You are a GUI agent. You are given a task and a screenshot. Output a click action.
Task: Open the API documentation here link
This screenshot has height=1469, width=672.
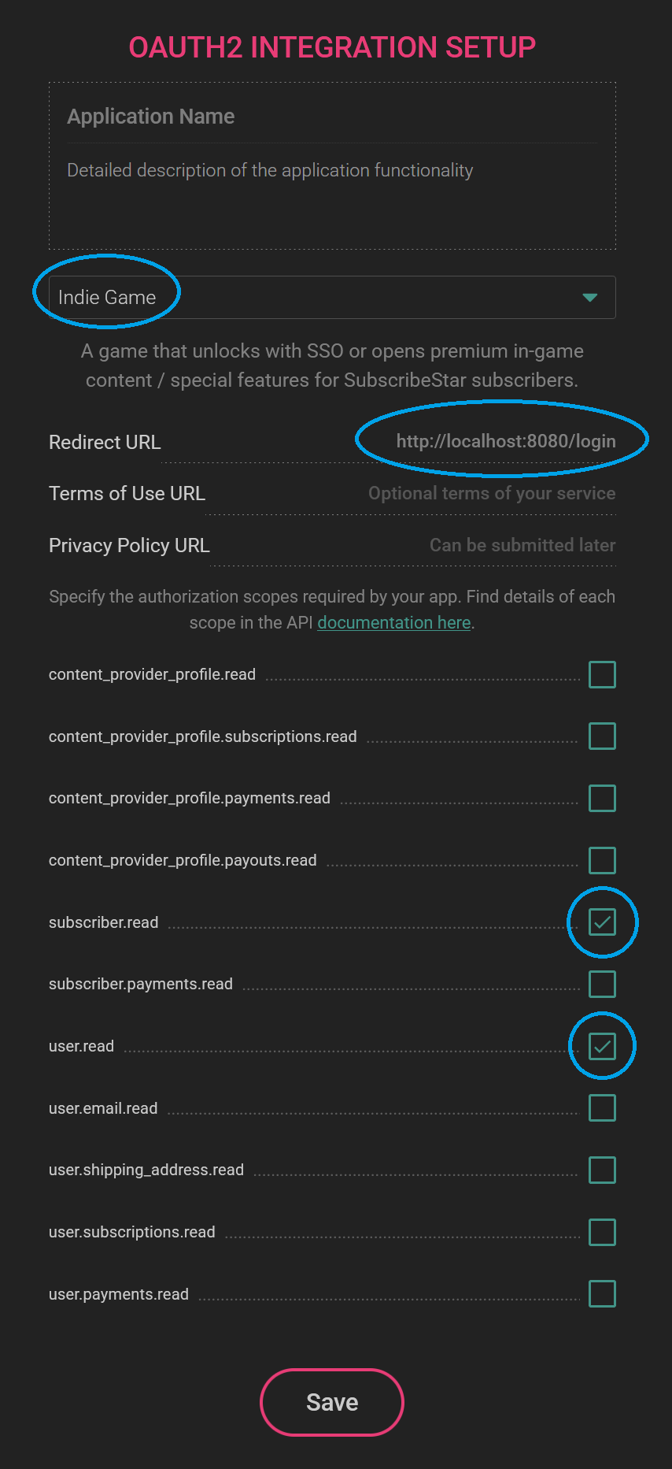pos(393,622)
